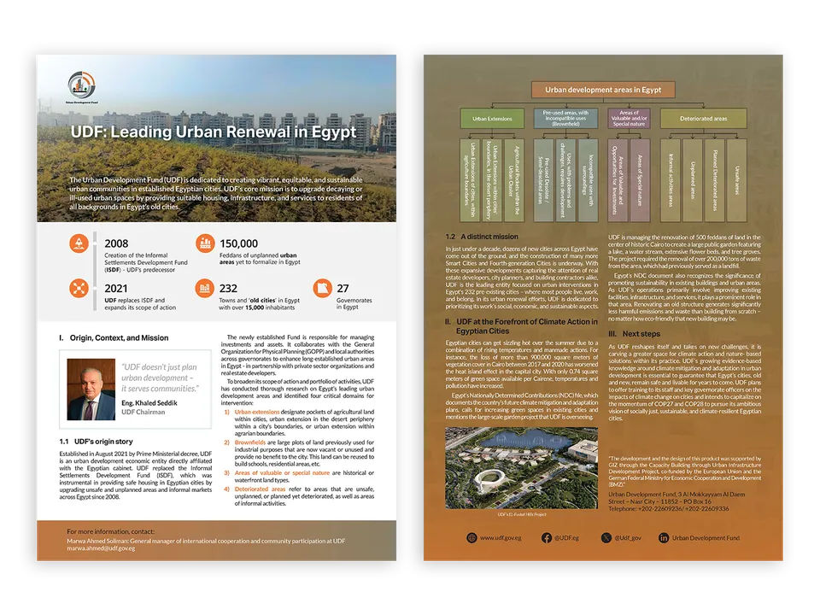Click the orange 'Brownfields' term

click(250, 442)
